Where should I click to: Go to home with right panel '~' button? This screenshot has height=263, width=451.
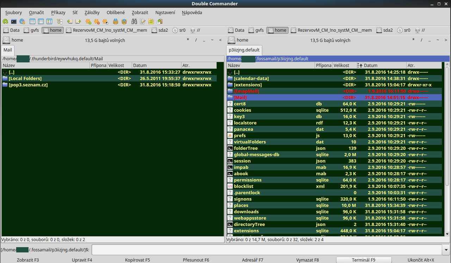point(437,40)
